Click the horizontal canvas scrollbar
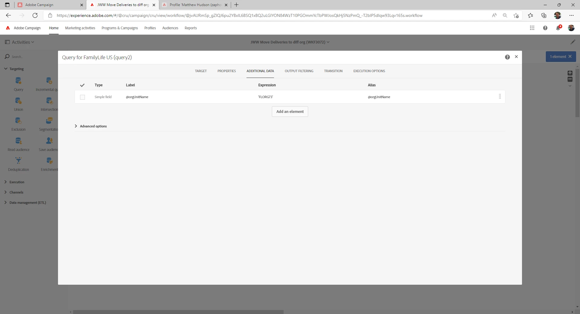The height and width of the screenshot is (314, 580). 178,312
